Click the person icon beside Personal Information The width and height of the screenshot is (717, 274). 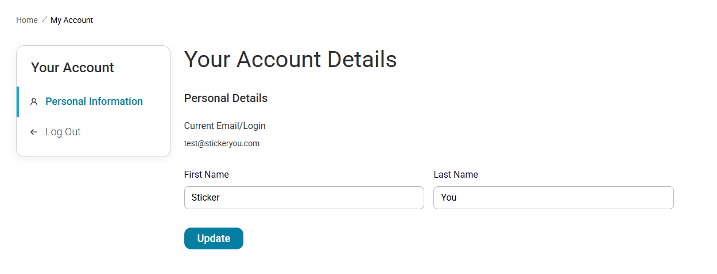click(34, 102)
